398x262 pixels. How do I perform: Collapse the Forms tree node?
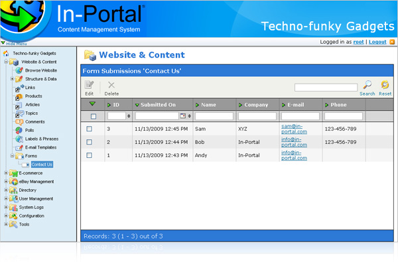click(12, 156)
